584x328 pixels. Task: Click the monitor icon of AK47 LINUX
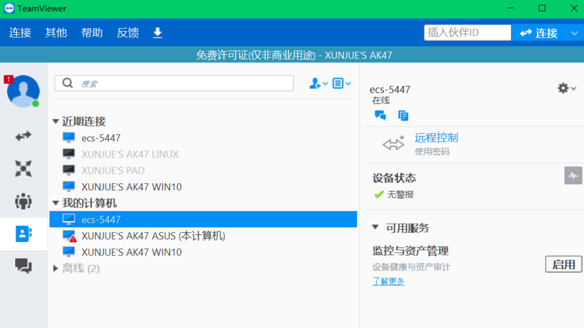(x=69, y=154)
